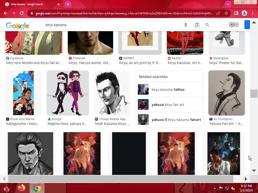The image size is (258, 193).
Task: View site security lock info
Action: [x=32, y=13]
